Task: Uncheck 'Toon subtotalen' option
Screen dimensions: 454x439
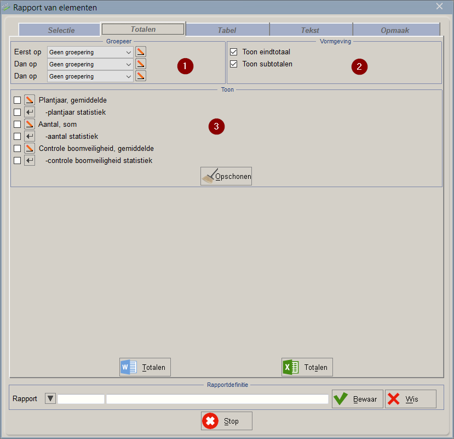Action: coord(234,64)
